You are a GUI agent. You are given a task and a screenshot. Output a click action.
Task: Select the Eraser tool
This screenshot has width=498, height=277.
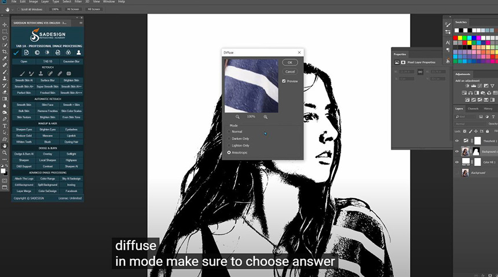click(x=5, y=92)
